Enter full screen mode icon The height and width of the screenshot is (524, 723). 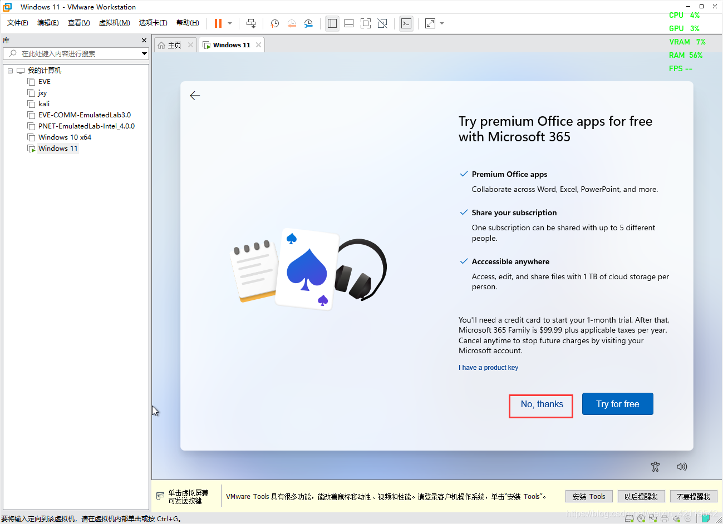click(366, 23)
